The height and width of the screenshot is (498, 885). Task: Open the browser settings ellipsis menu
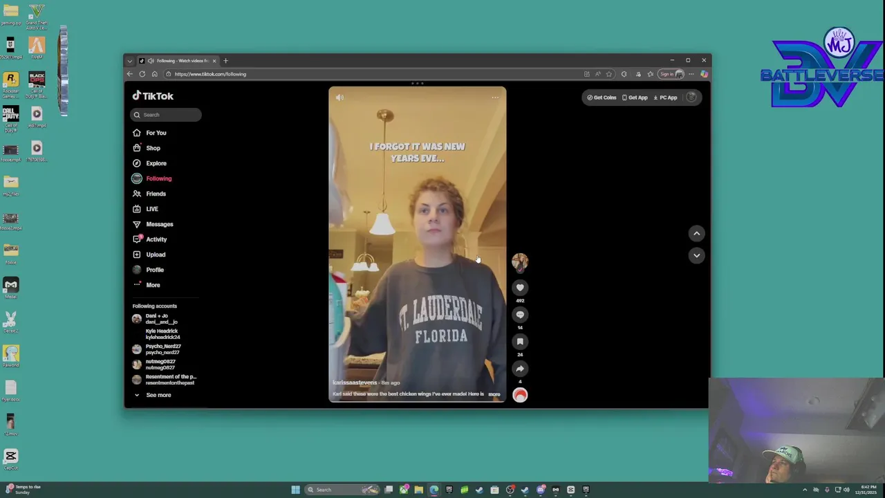(691, 74)
